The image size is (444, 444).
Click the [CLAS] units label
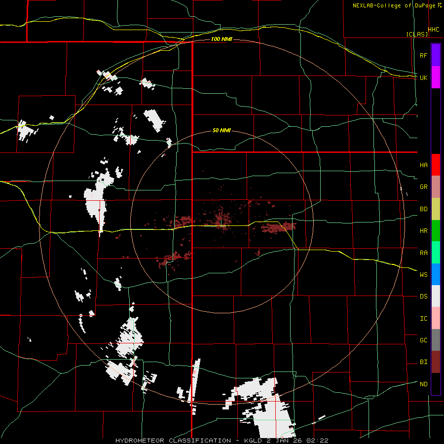pos(417,34)
